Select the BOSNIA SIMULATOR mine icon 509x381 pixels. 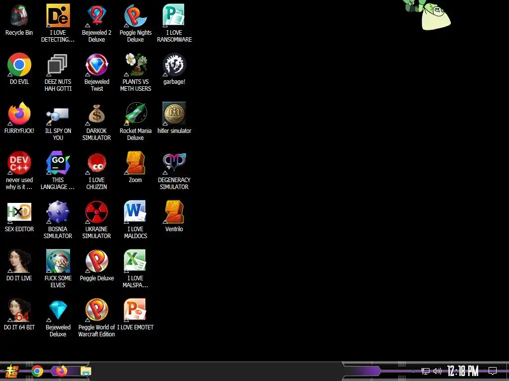[x=58, y=212]
